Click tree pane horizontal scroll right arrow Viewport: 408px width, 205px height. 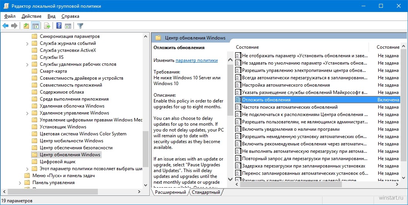pyautogui.click(x=139, y=192)
